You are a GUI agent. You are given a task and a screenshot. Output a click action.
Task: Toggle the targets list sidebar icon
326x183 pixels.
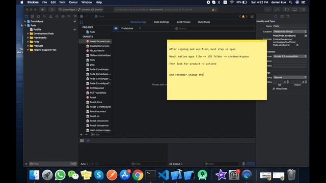tap(81, 22)
